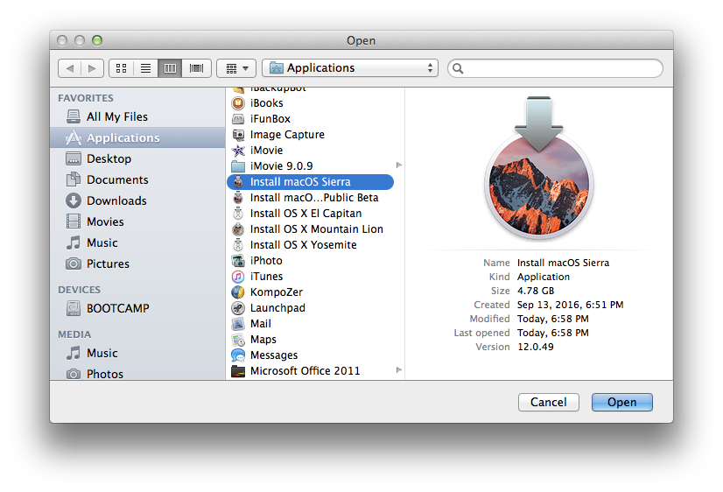
Task: Click the Yosemite installer icon
Action: coord(238,244)
